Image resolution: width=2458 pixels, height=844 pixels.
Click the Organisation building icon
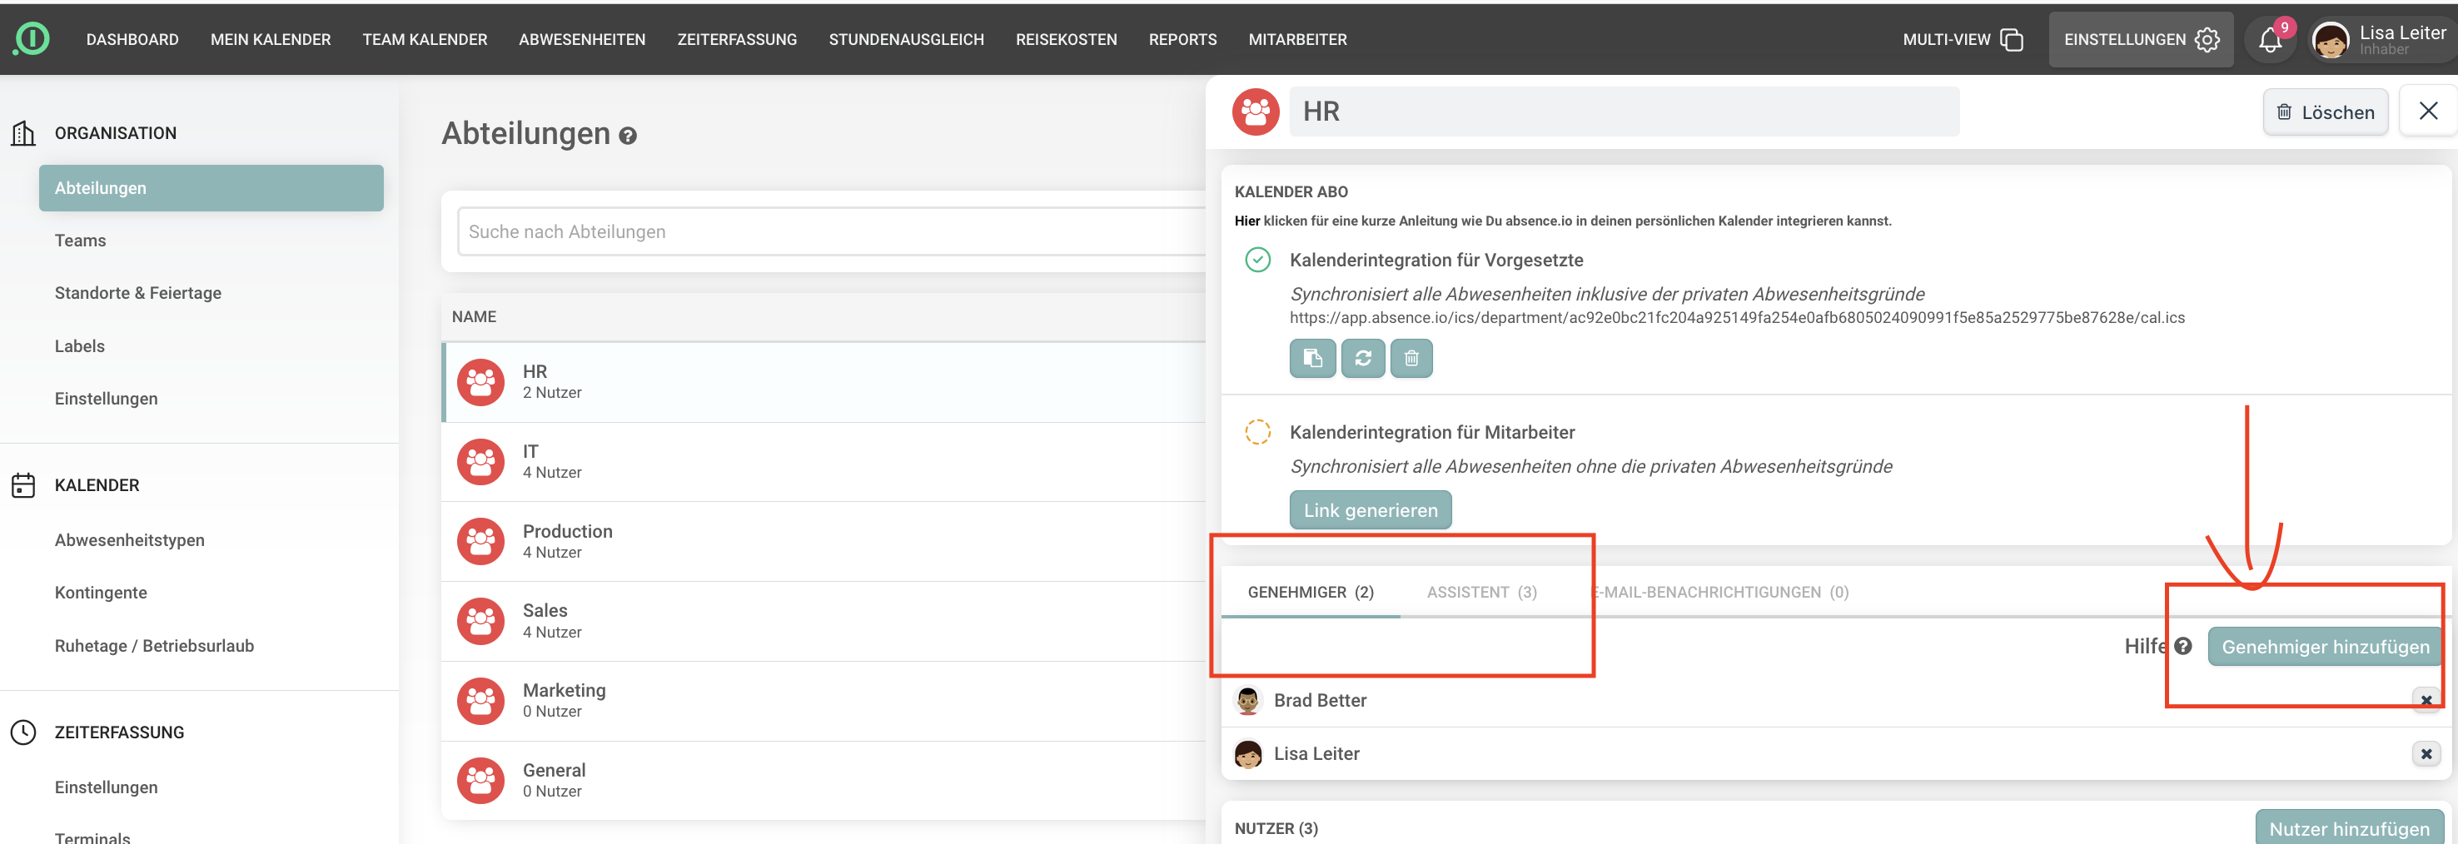pyautogui.click(x=23, y=132)
